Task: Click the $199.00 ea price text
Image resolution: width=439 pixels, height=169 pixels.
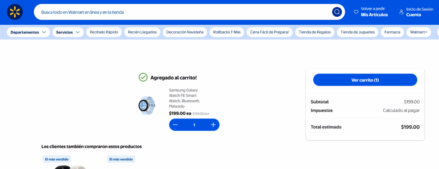Action: [180, 113]
